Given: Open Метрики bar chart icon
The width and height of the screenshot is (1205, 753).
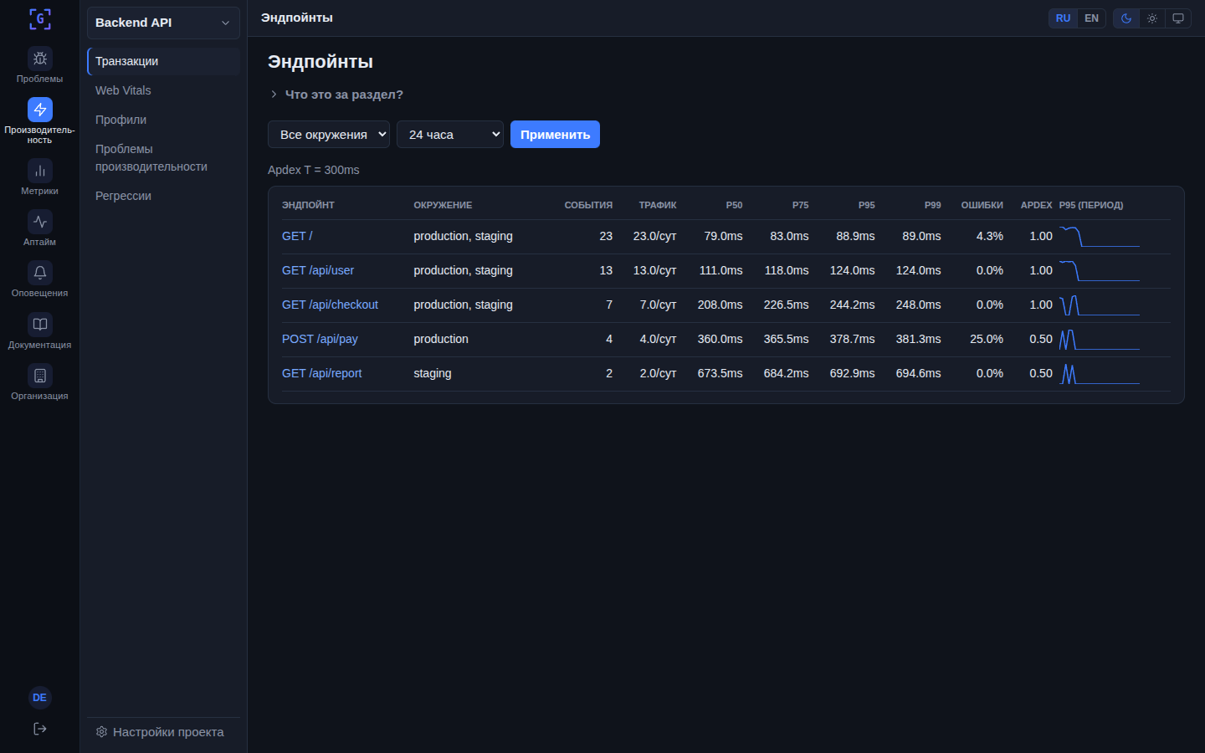Looking at the screenshot, I should click(x=39, y=171).
